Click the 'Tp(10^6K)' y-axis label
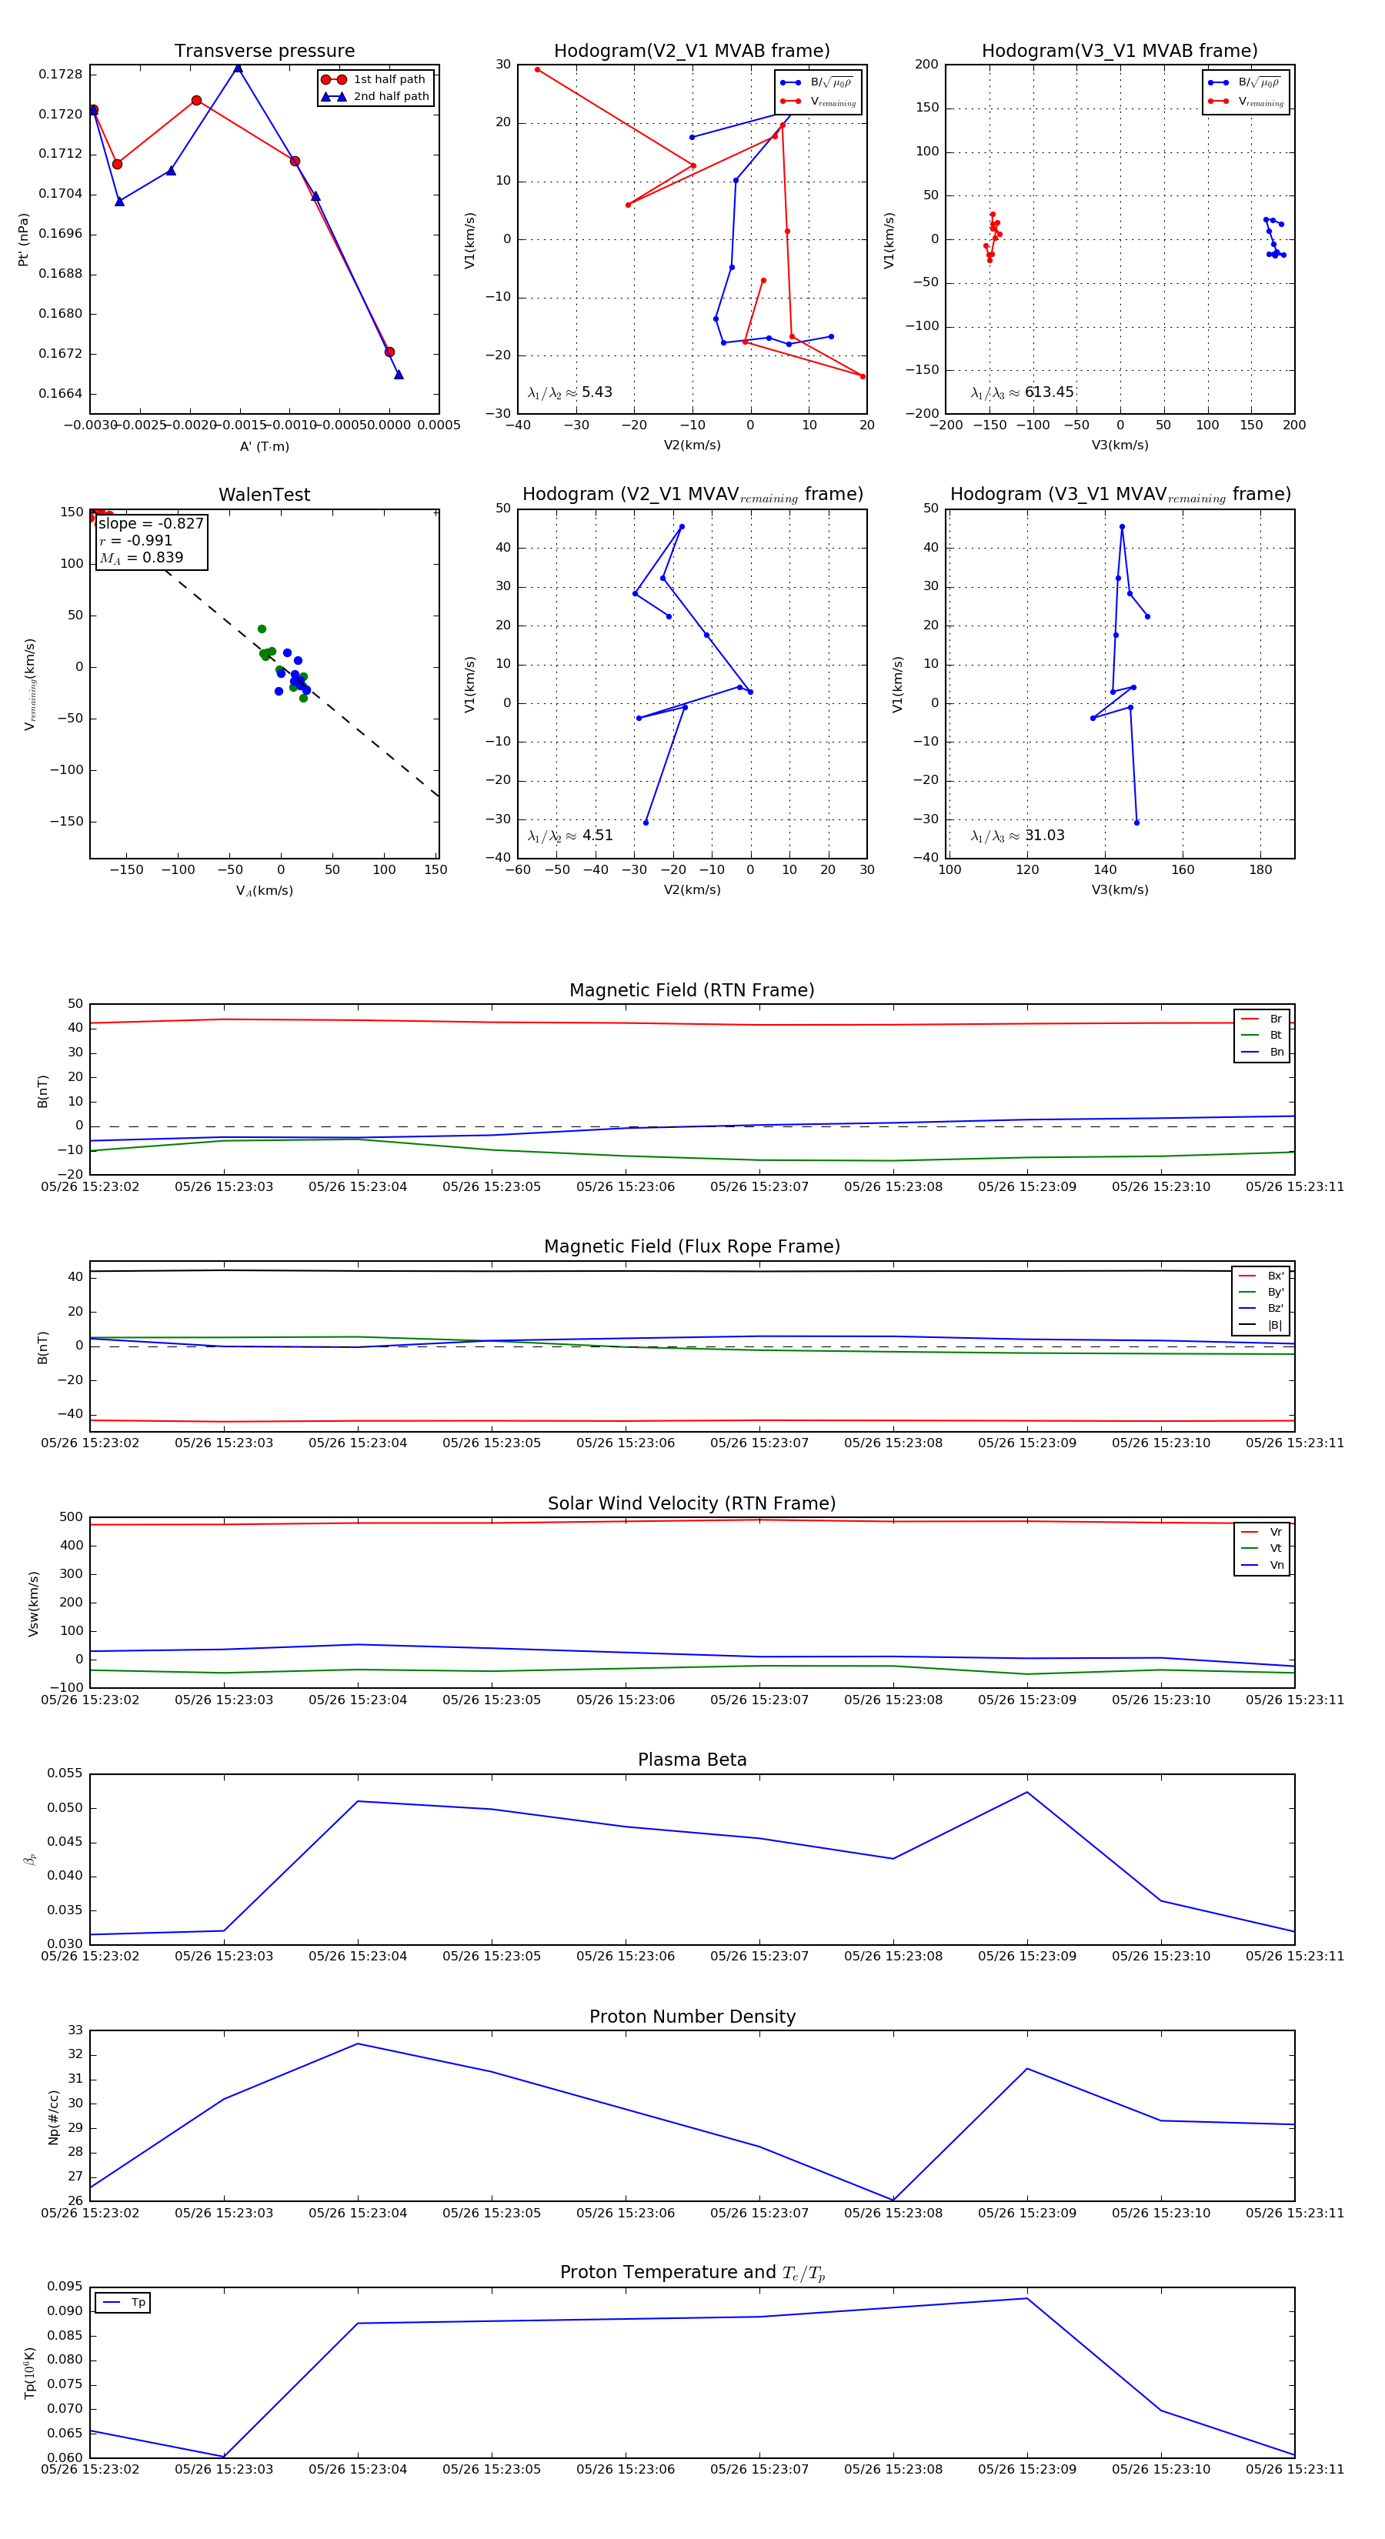1385x2539 pixels. pos(31,2374)
